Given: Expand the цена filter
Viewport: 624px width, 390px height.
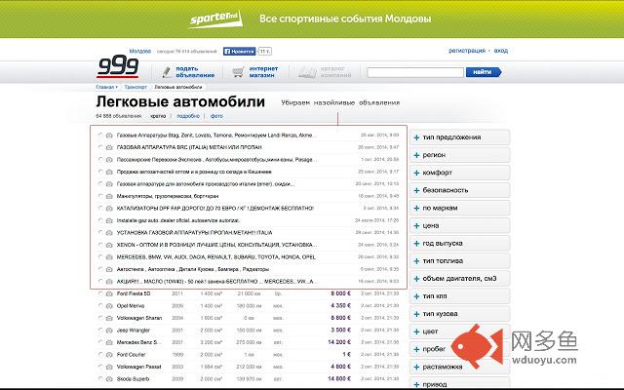Looking at the screenshot, I should (x=459, y=225).
